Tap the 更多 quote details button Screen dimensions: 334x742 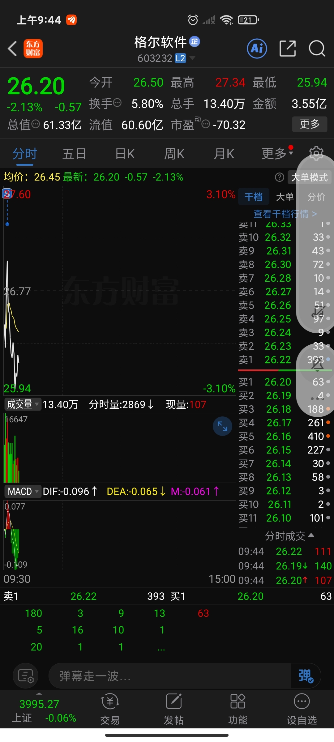[310, 124]
